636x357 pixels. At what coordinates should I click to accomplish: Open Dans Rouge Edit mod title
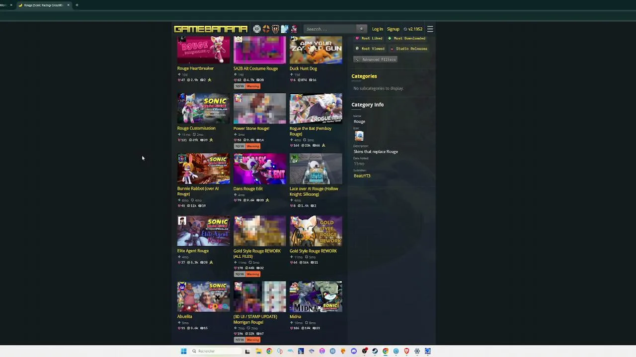(248, 188)
